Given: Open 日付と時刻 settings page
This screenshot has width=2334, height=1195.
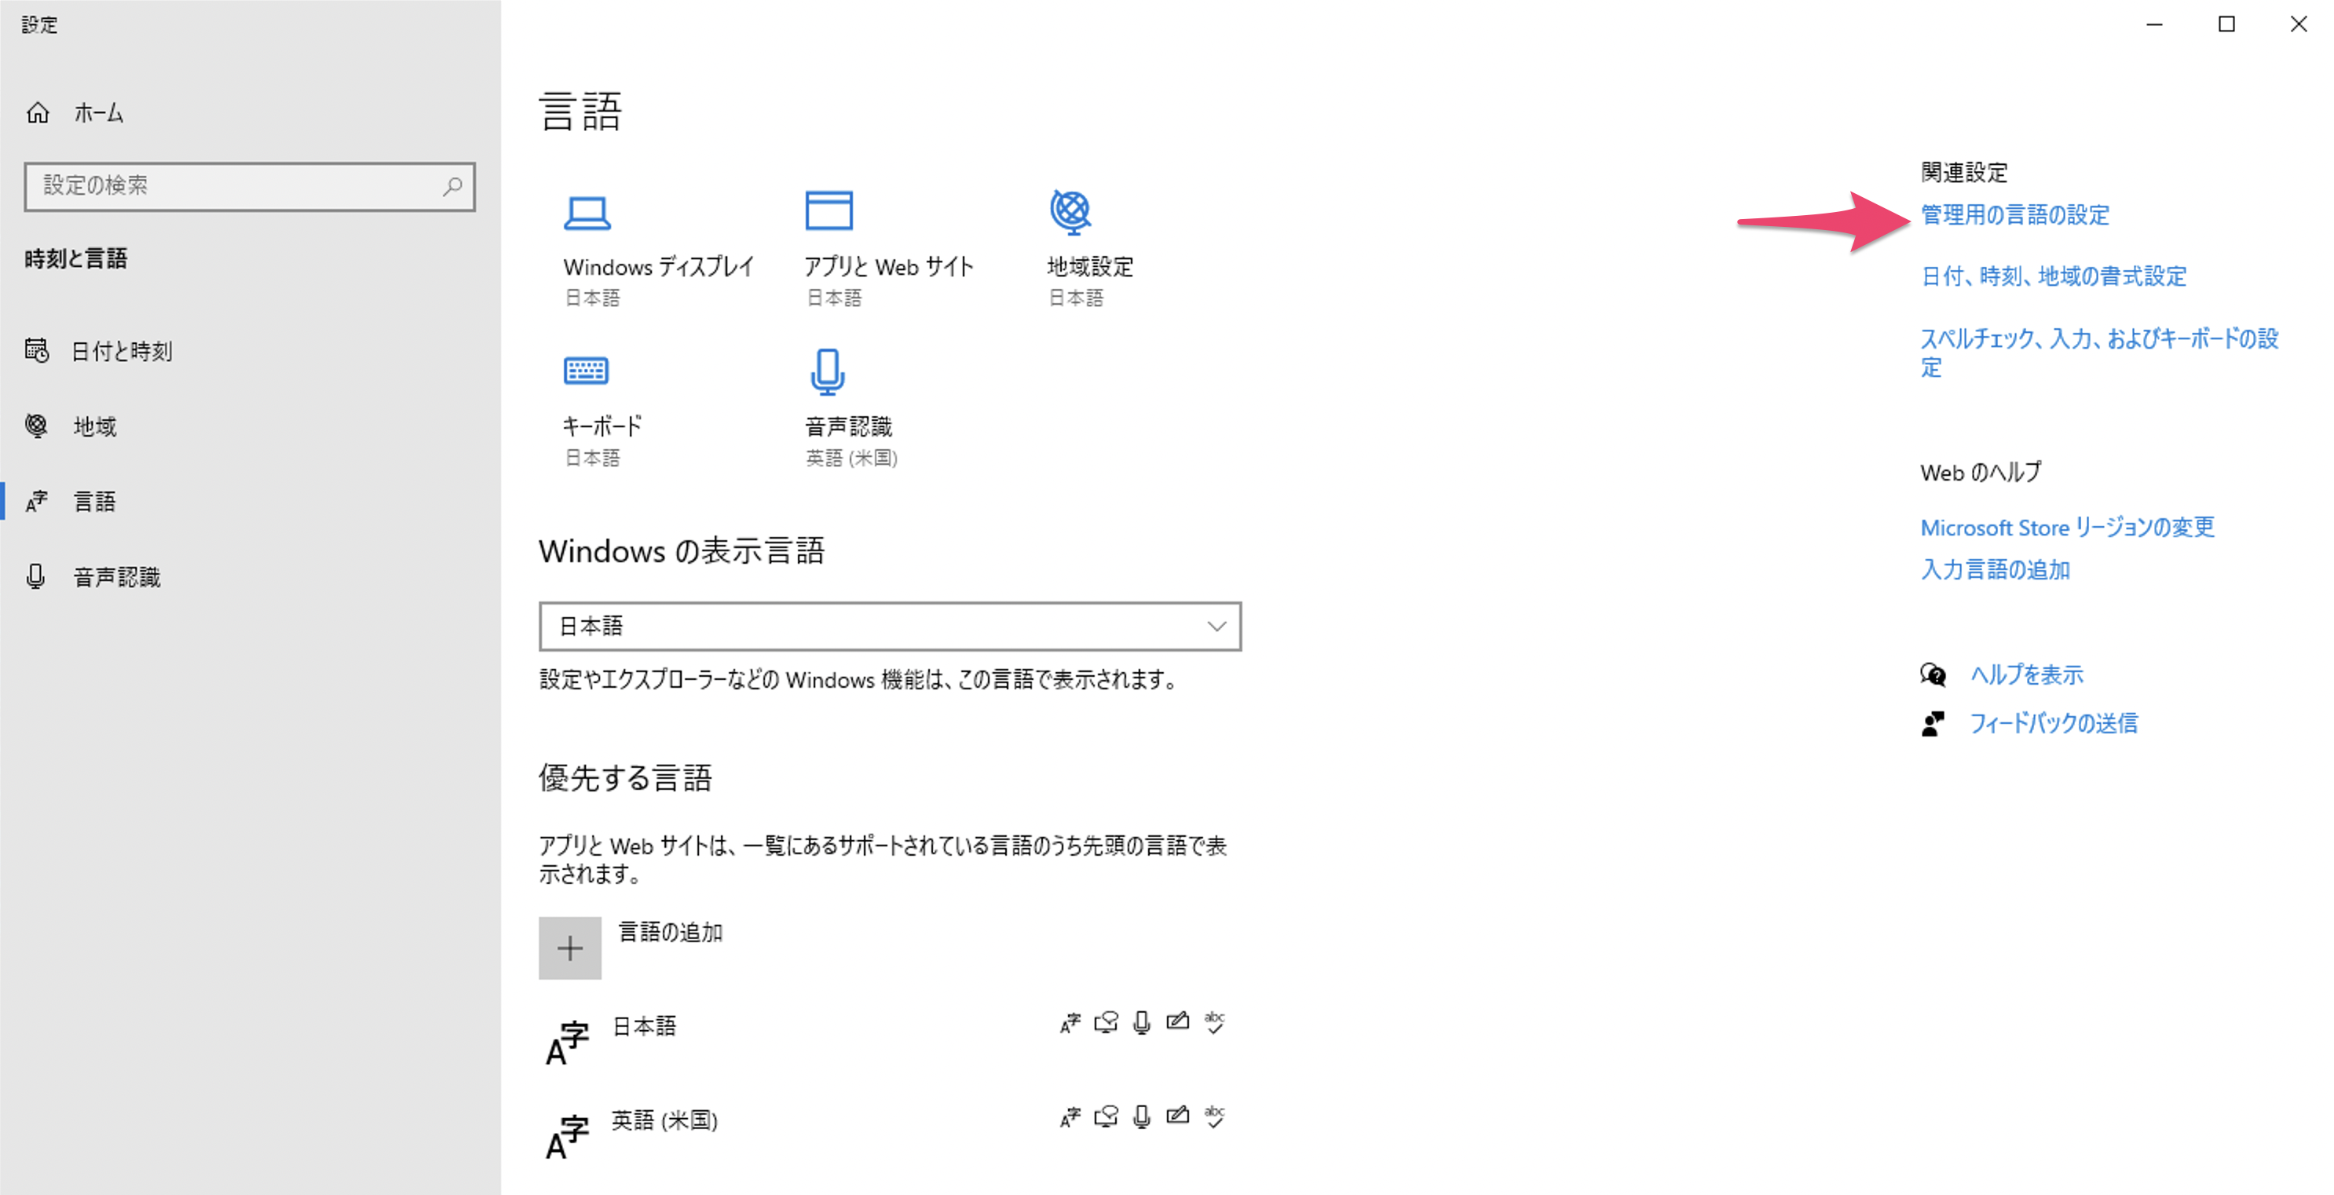Looking at the screenshot, I should pyautogui.click(x=122, y=352).
